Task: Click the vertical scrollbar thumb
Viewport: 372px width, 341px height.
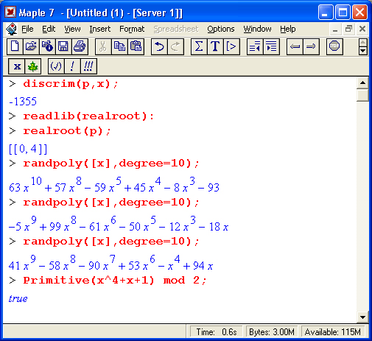Action: pos(362,95)
